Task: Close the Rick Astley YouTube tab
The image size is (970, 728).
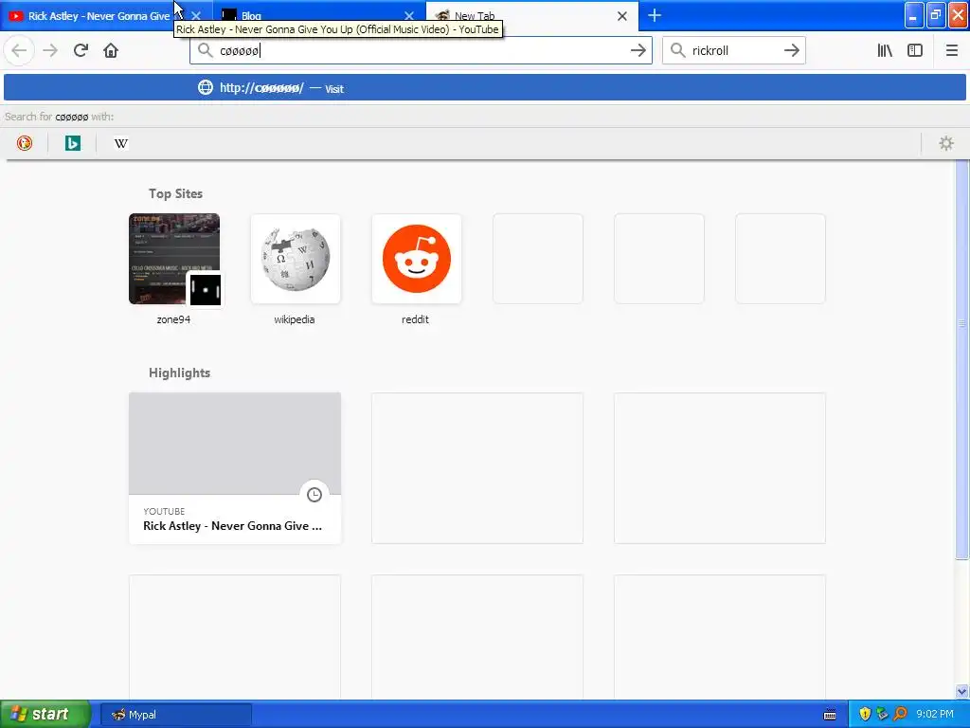Action: (196, 16)
